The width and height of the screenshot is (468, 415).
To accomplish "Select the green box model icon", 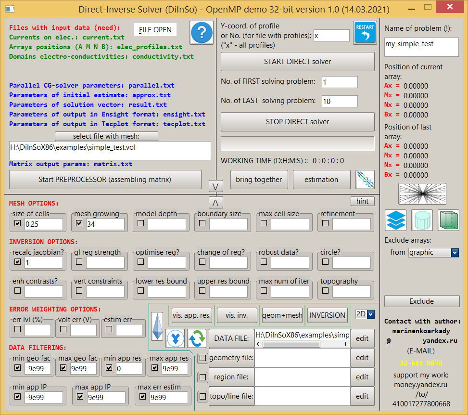I will [449, 220].
